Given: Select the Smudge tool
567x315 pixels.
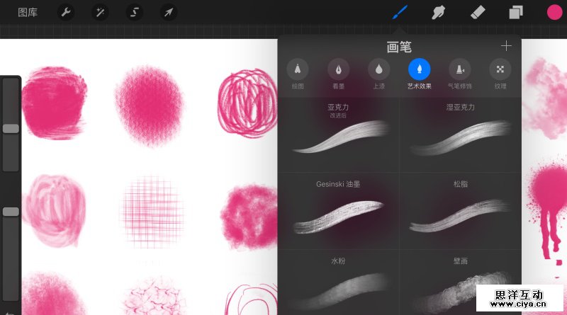Looking at the screenshot, I should click(x=439, y=12).
